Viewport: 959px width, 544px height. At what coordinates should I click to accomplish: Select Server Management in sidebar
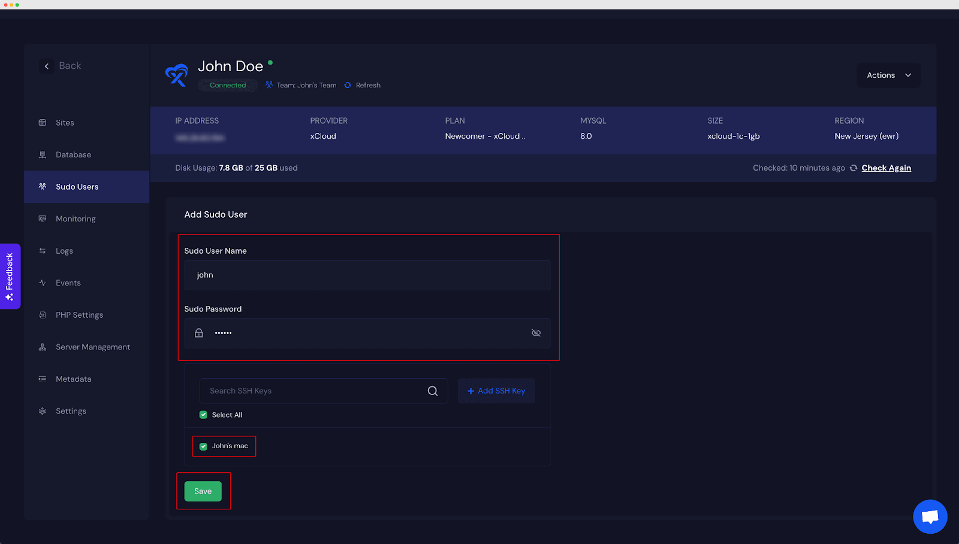click(x=92, y=347)
